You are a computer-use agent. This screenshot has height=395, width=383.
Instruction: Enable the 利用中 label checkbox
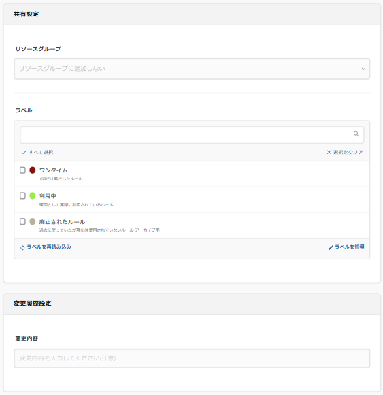point(22,195)
